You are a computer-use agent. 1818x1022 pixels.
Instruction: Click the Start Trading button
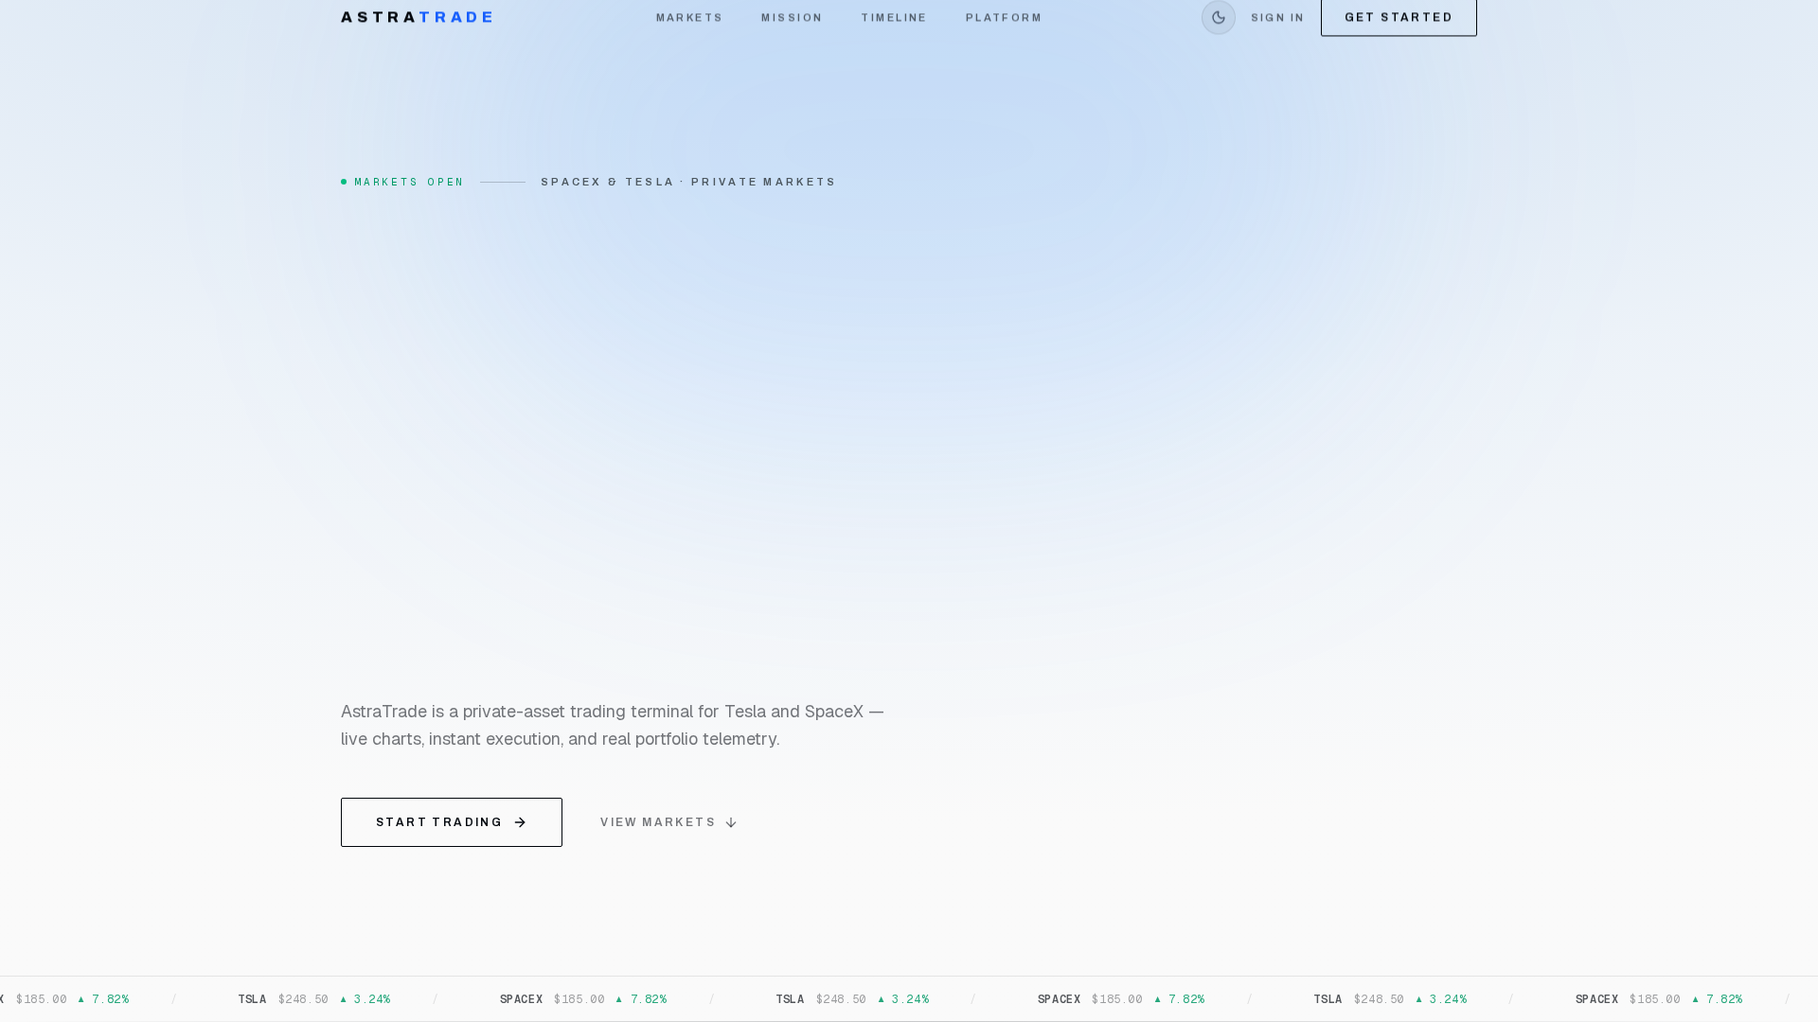(452, 822)
